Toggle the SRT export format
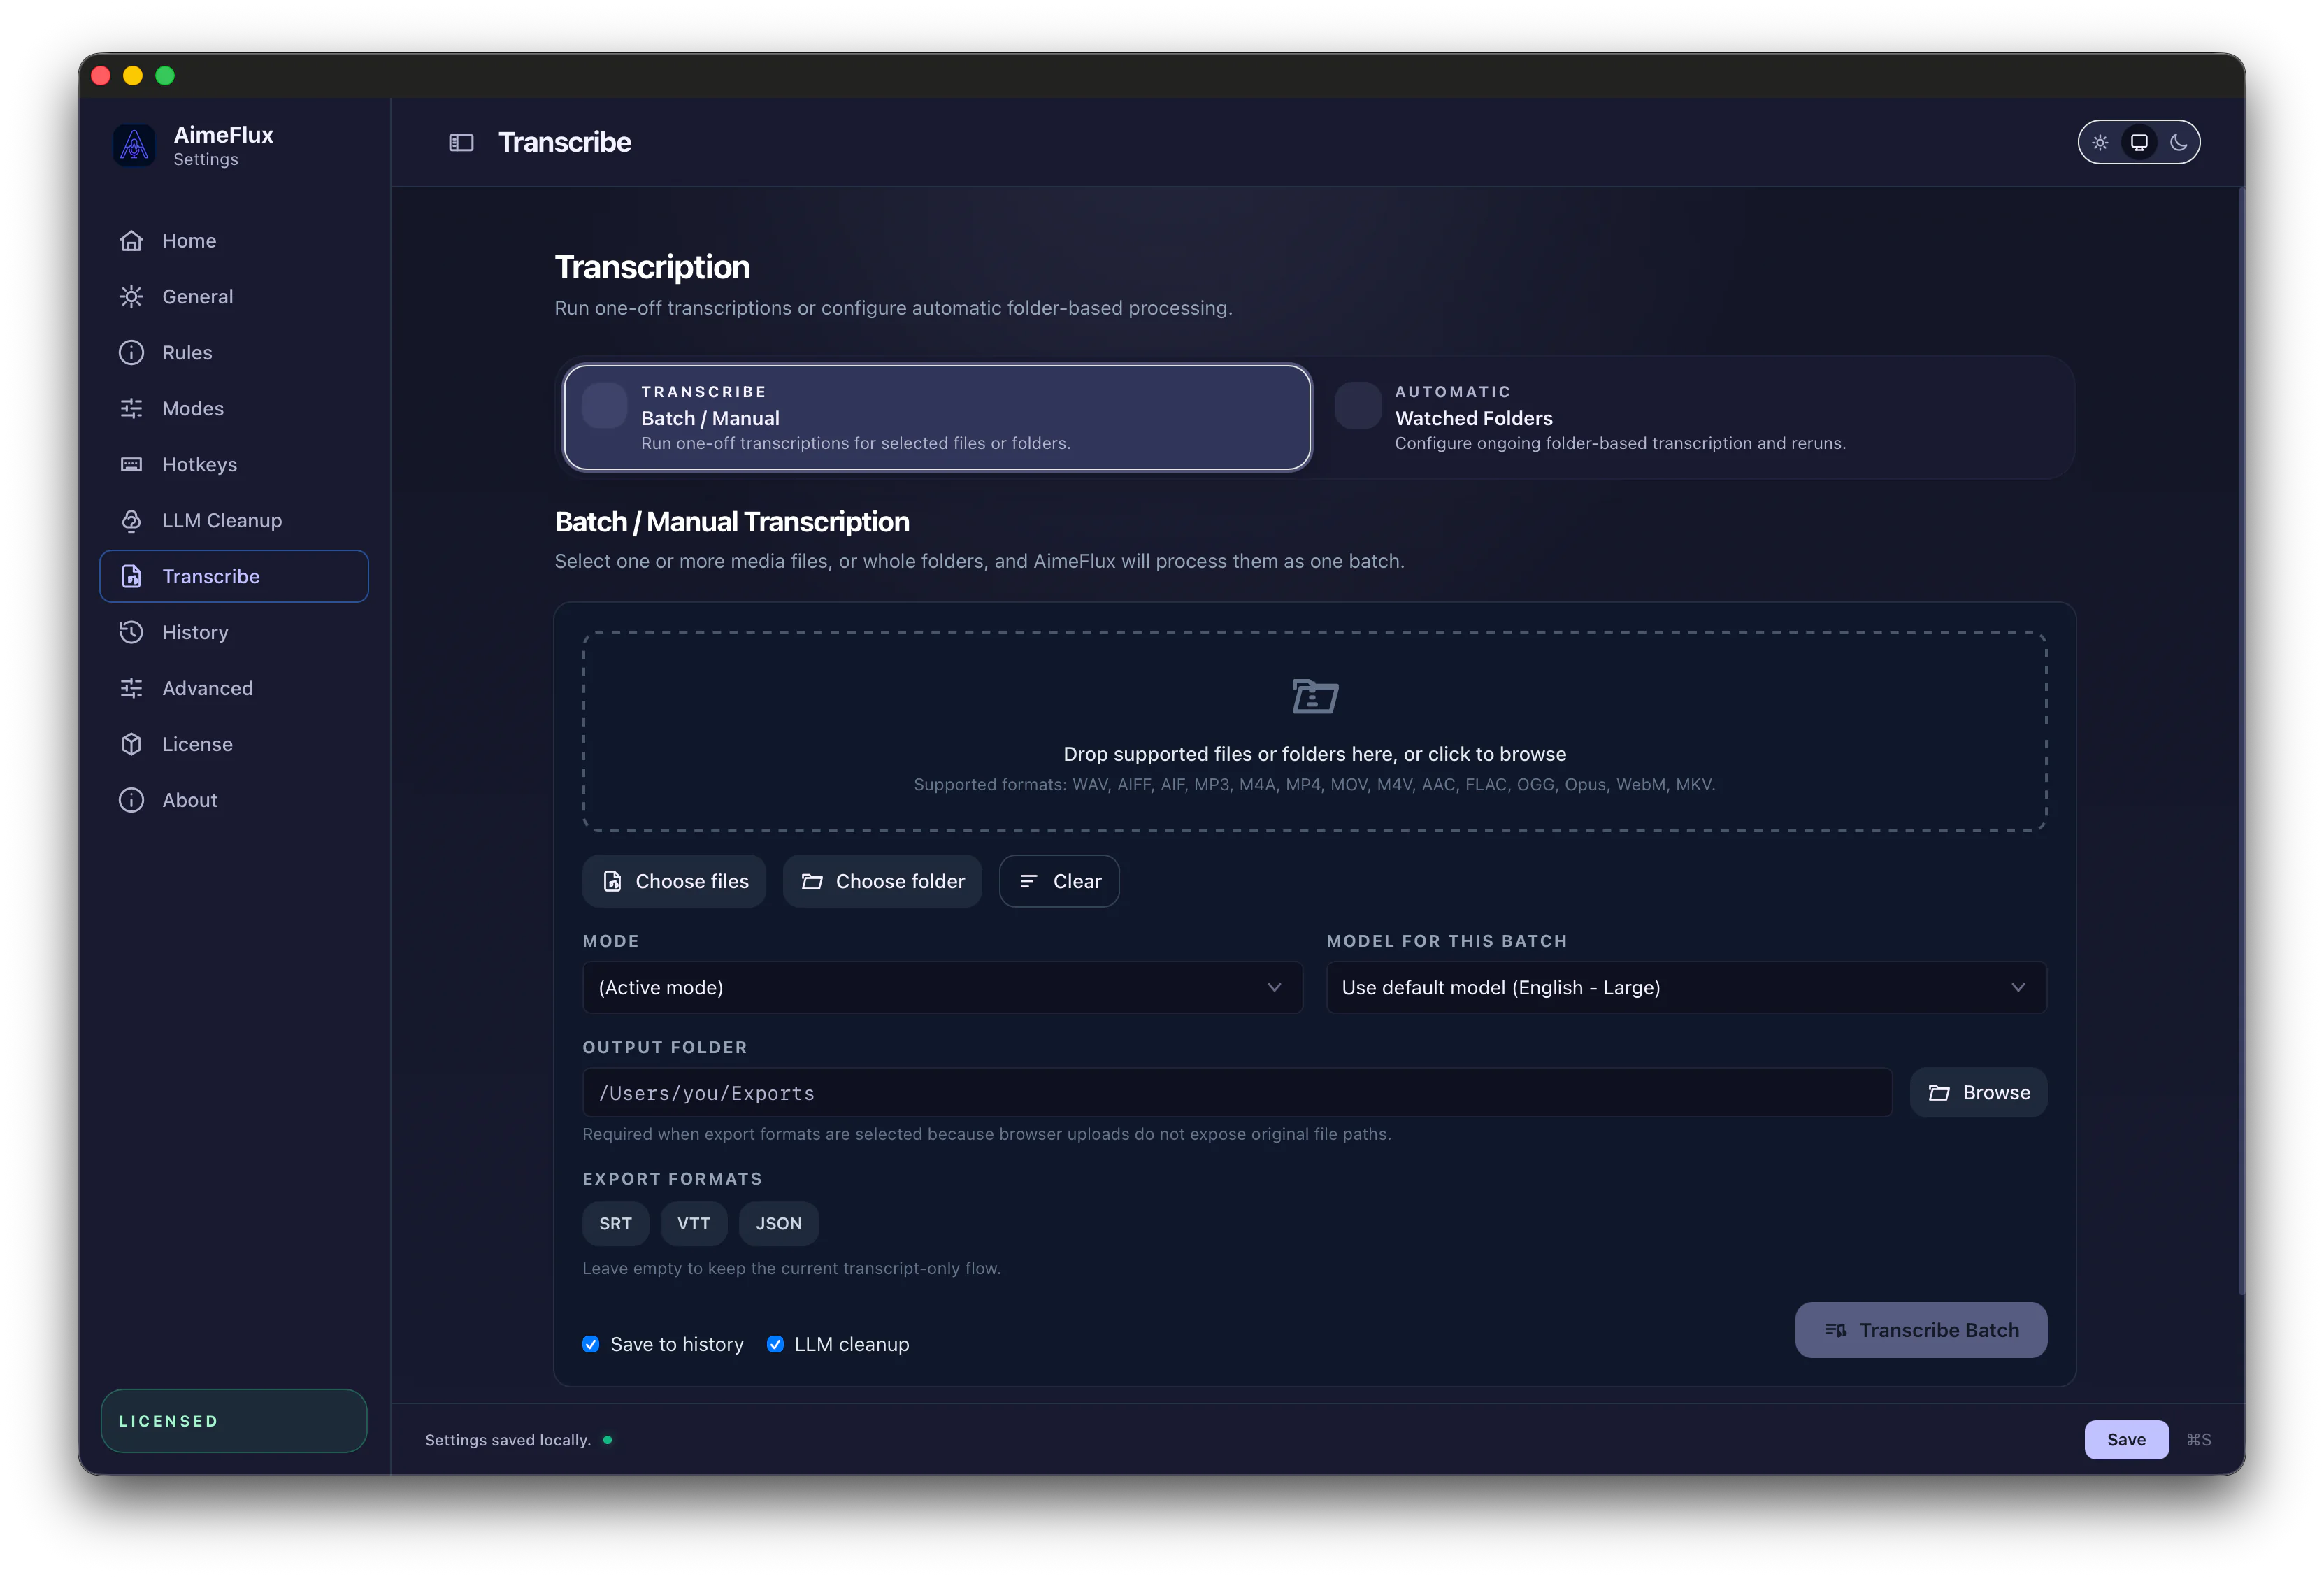The height and width of the screenshot is (1579, 2324). pyautogui.click(x=615, y=1224)
